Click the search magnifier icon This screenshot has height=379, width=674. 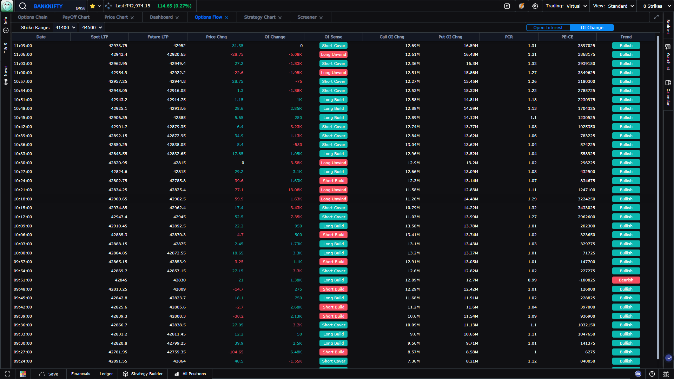point(23,6)
